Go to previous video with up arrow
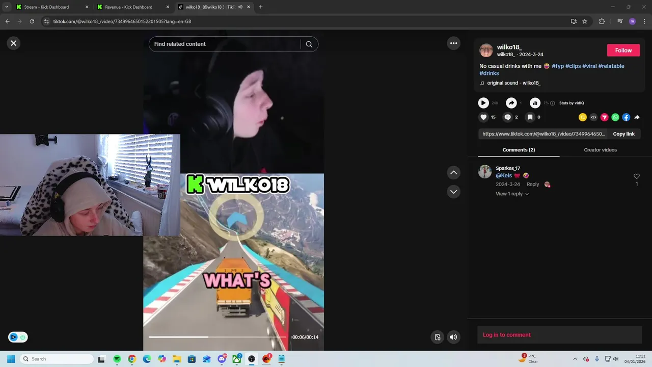Viewport: 652px width, 367px height. (x=453, y=173)
